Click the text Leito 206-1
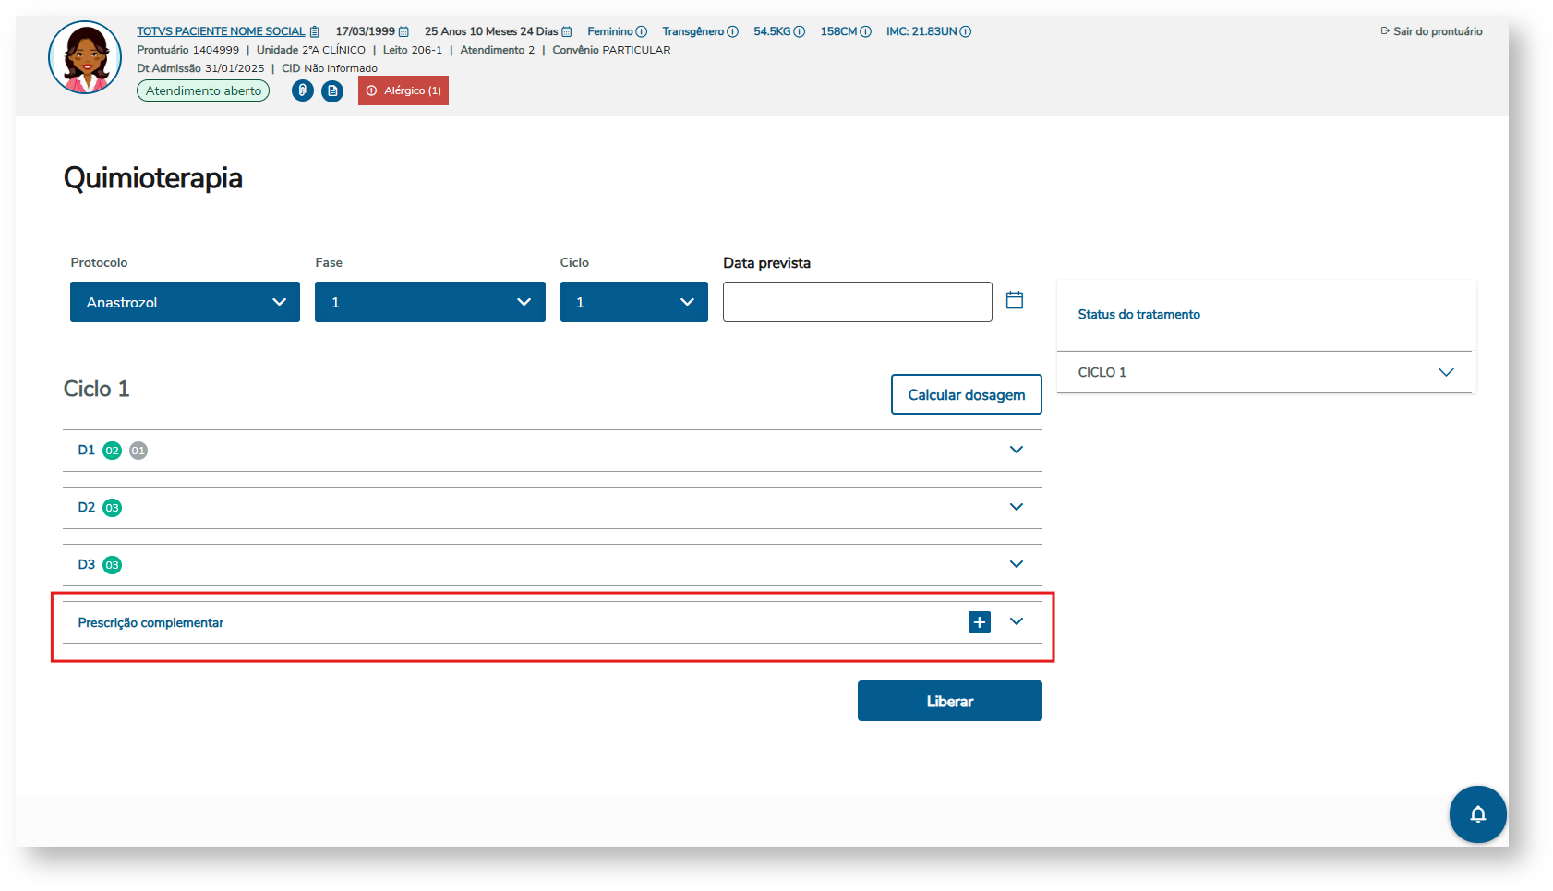 413,50
